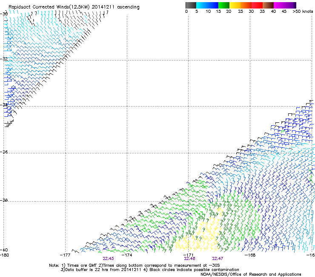Viewport: 315px width, 277px height.
Task: Click the cyan 5-10 knots legend segment
Action: tap(202, 5)
